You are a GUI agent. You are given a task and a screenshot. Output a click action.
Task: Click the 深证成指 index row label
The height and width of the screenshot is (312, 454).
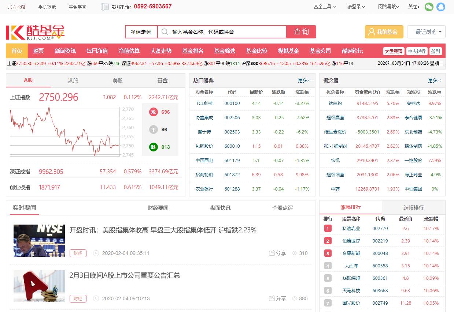(x=20, y=172)
